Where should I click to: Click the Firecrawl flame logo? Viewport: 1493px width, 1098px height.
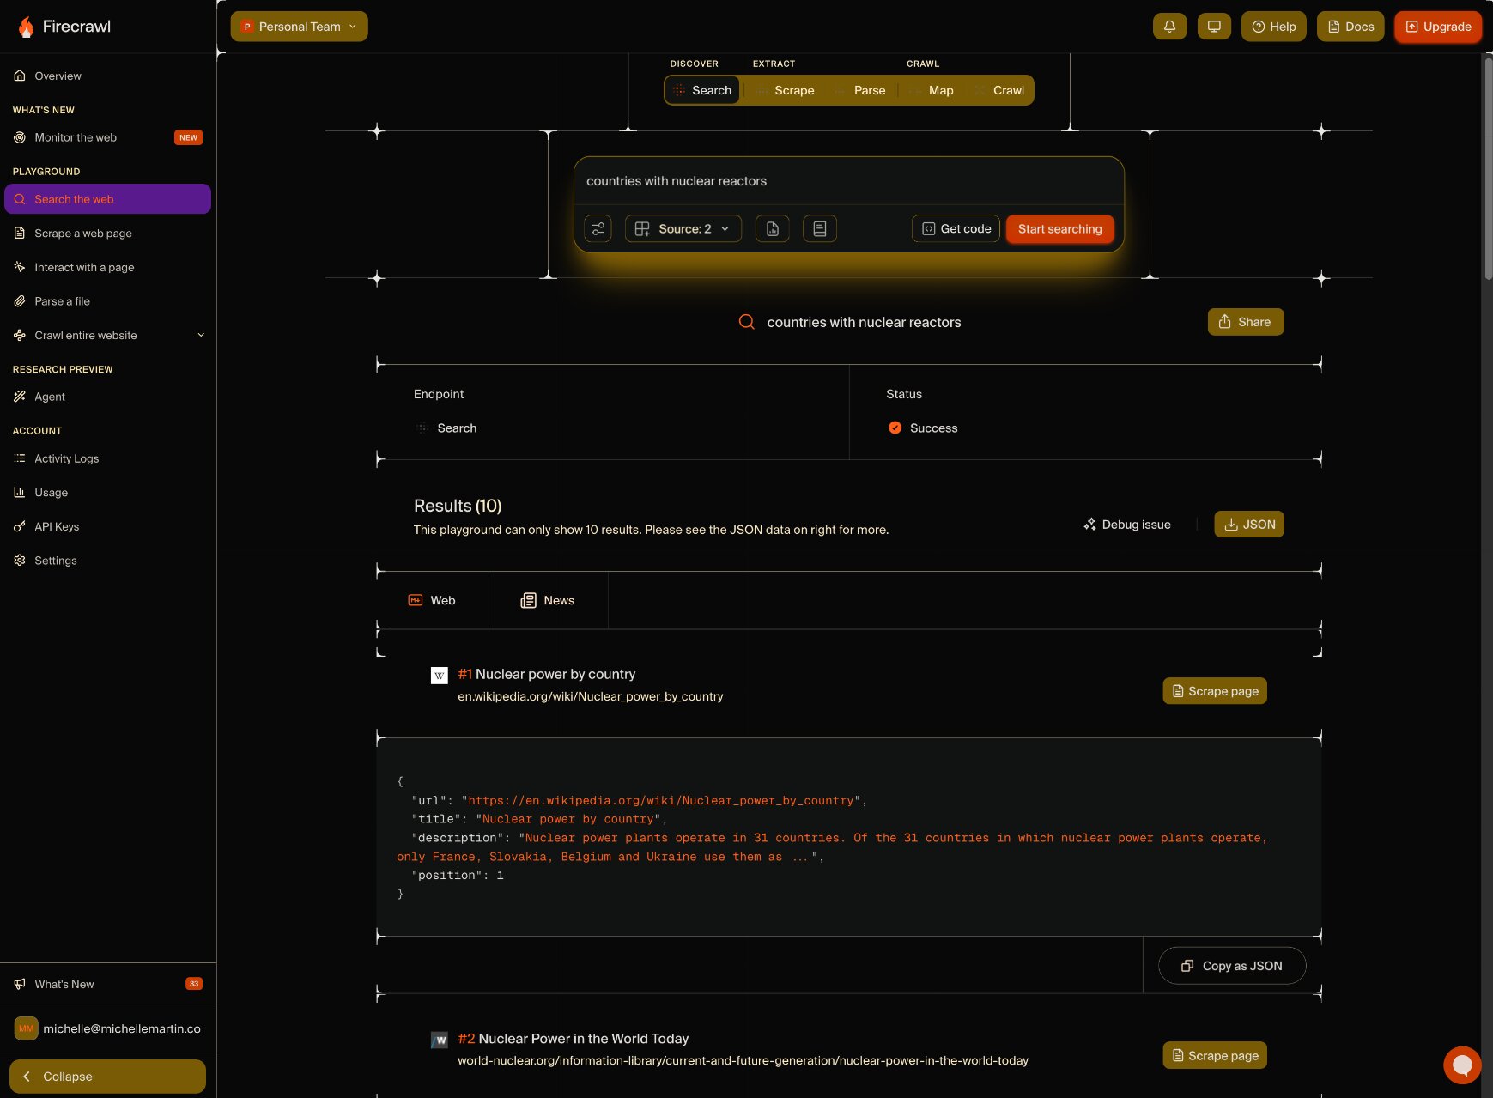tap(27, 27)
